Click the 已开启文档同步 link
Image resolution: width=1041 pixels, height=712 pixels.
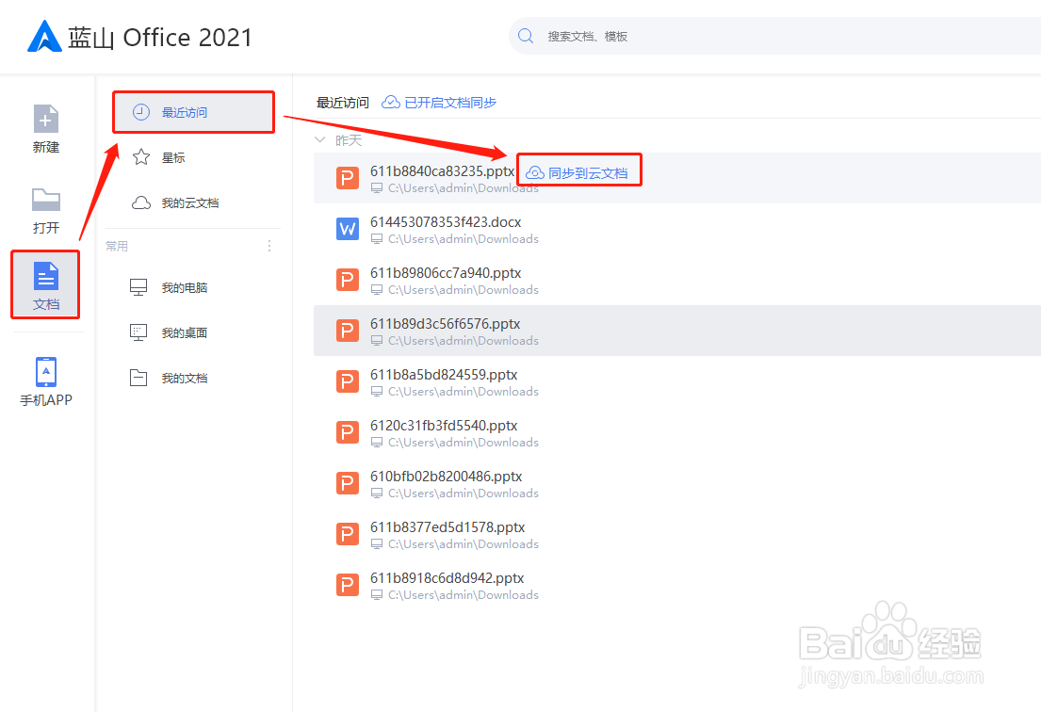tap(450, 103)
